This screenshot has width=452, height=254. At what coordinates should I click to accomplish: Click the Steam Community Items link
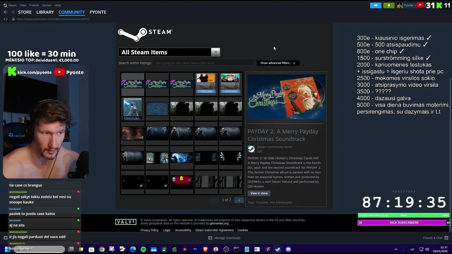(x=274, y=147)
